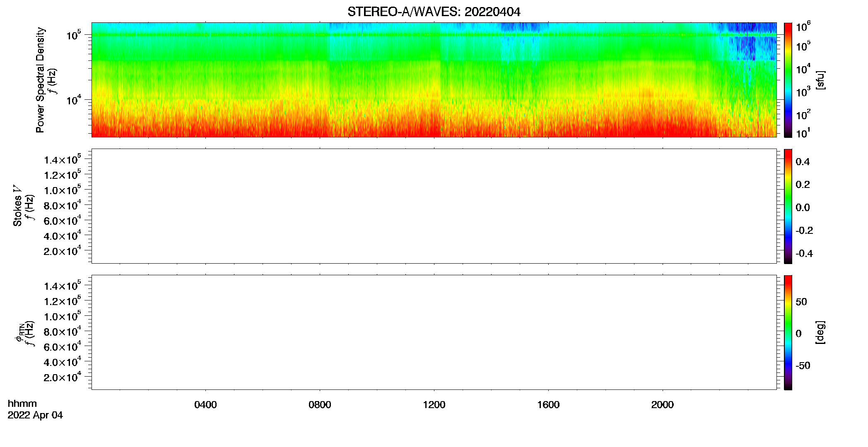Select the "0800" time tick label
This screenshot has height=447, width=868.
tap(320, 405)
